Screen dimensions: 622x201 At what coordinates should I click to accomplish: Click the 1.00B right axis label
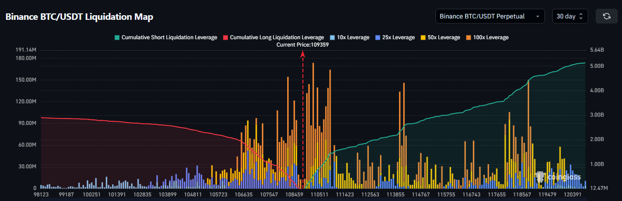coord(597,164)
